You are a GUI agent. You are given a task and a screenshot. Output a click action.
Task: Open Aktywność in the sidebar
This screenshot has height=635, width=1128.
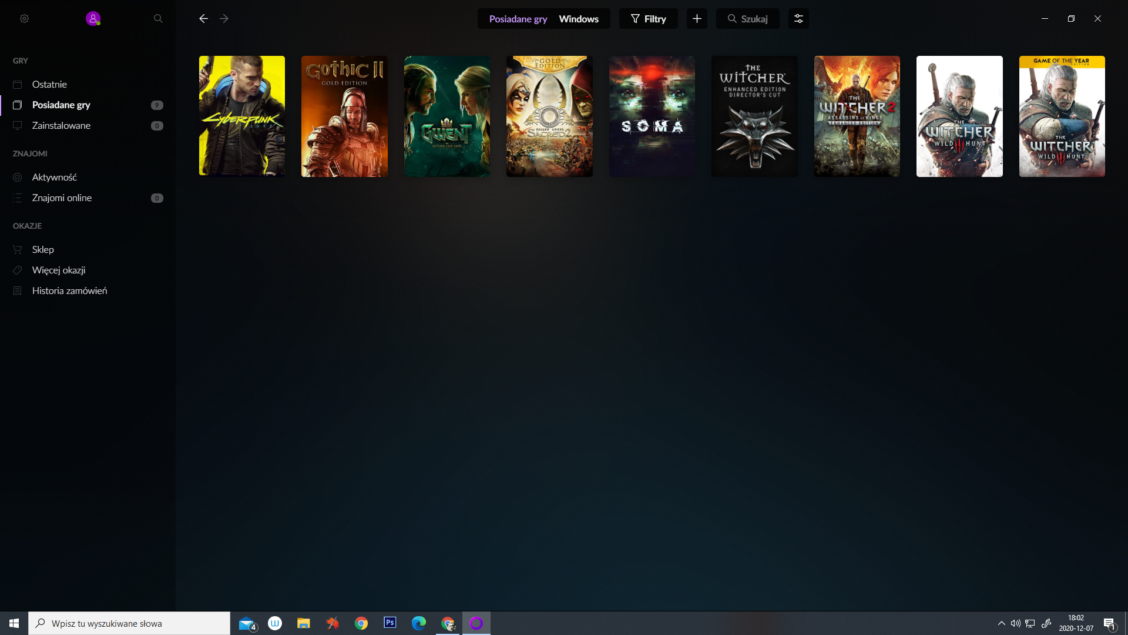click(88, 177)
